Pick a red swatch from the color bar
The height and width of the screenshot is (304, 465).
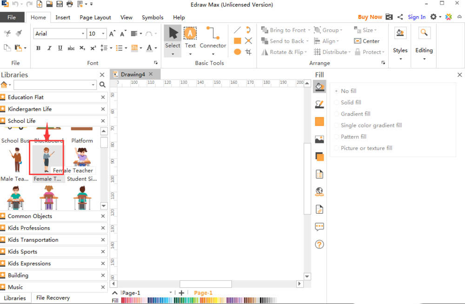click(x=124, y=301)
